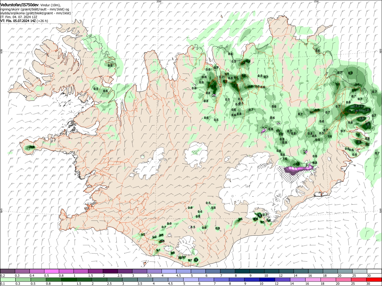Click the rain legend swatch labeled 3.5
Image resolution: width=382 pixels, height=286 pixels.
point(145,279)
